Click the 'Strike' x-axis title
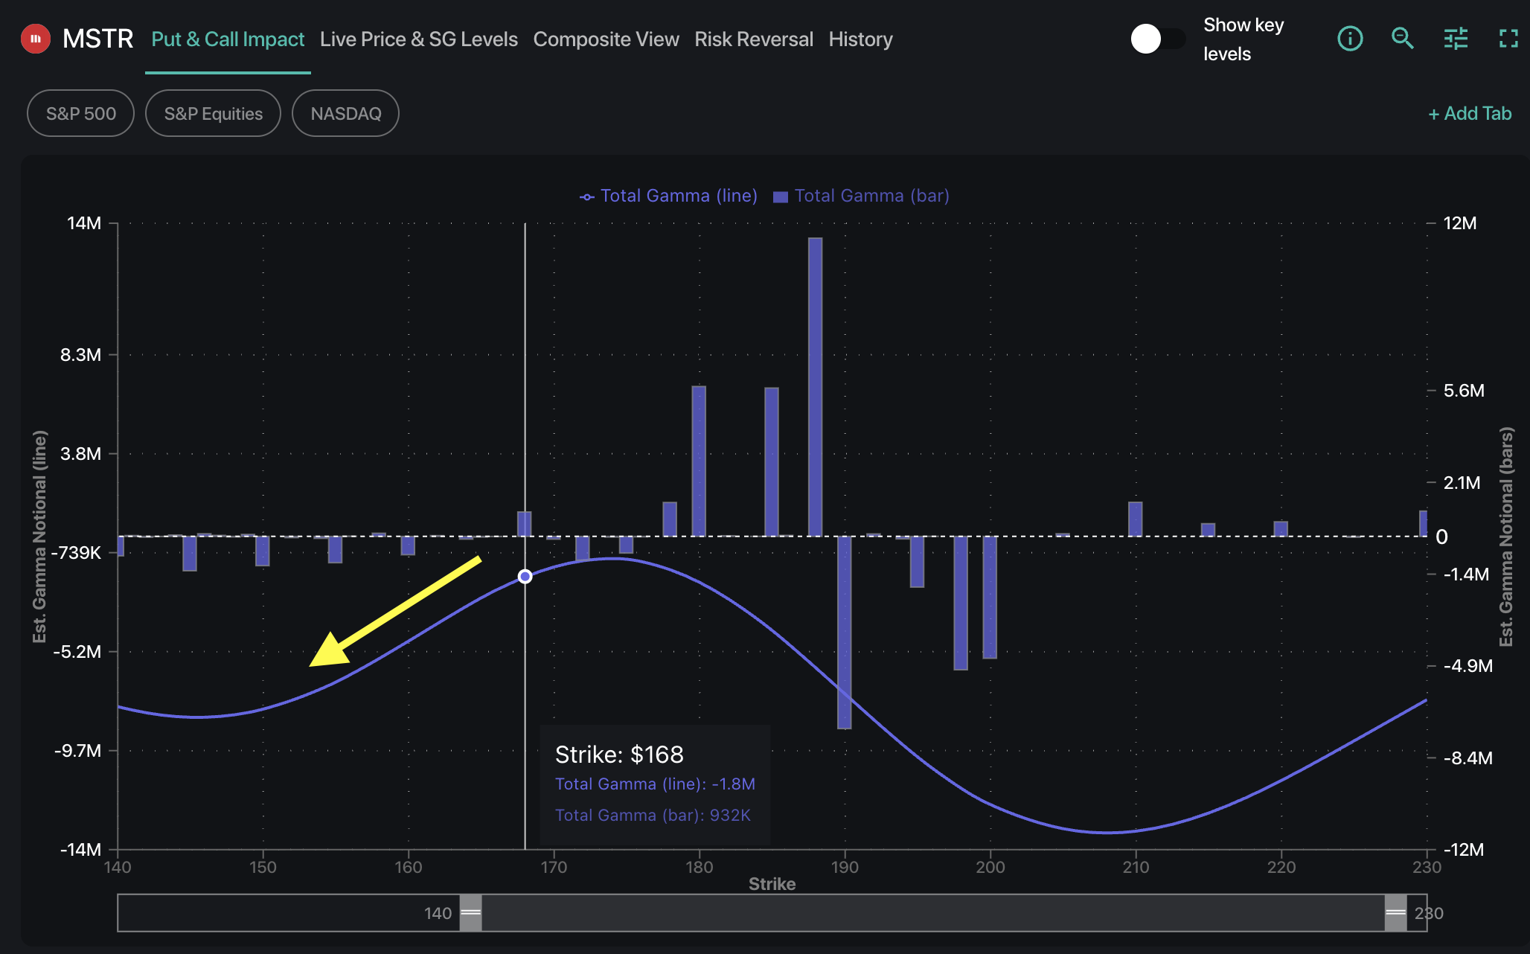Image resolution: width=1530 pixels, height=954 pixels. click(772, 884)
